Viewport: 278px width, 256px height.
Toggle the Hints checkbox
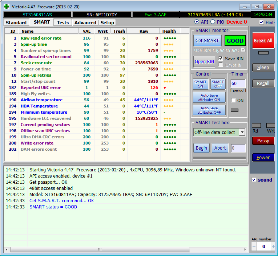(261, 22)
